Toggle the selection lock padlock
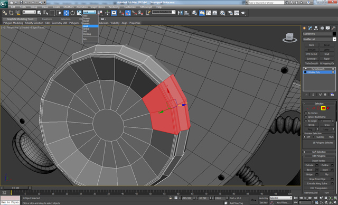This screenshot has width=338, height=205. pyautogui.click(x=171, y=198)
